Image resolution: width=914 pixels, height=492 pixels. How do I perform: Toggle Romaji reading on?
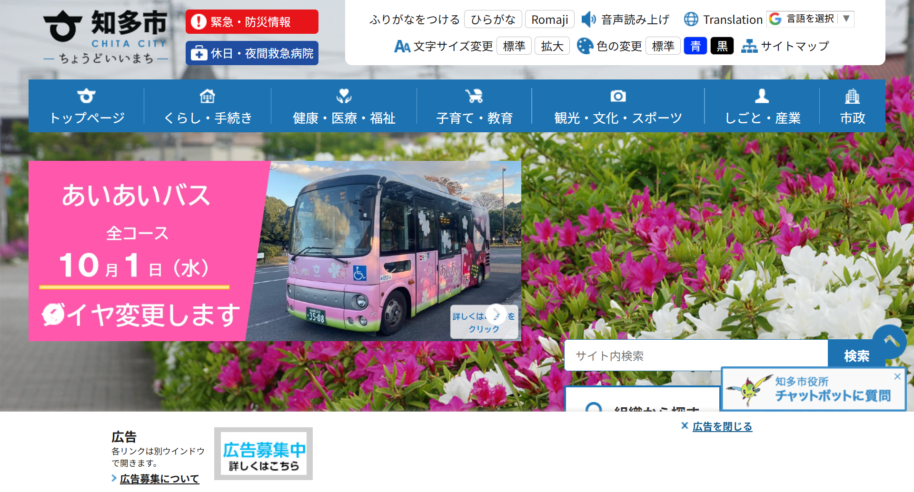[550, 20]
